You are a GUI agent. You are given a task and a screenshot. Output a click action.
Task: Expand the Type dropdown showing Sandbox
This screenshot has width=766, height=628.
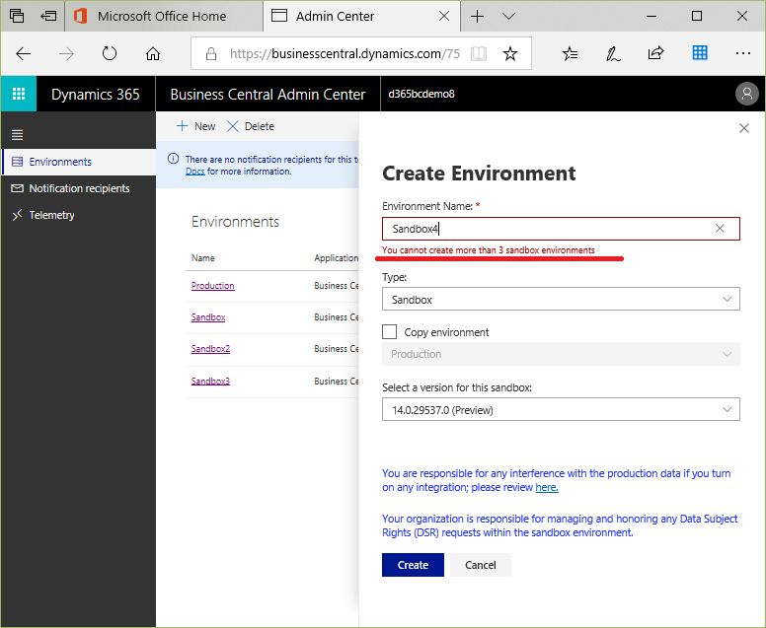(561, 299)
